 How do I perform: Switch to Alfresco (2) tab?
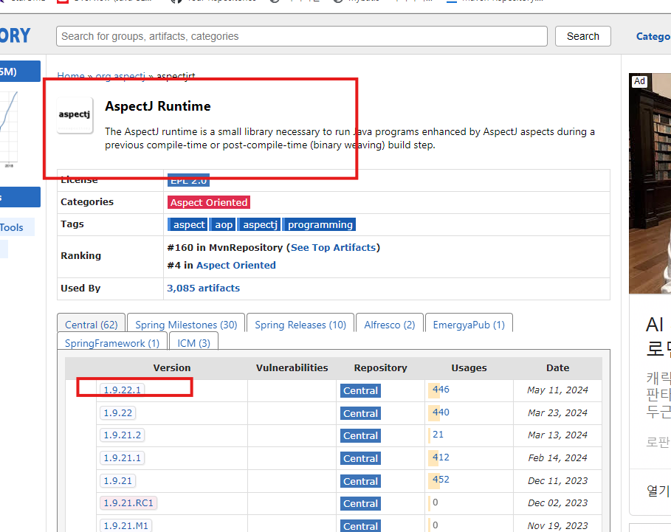click(390, 325)
